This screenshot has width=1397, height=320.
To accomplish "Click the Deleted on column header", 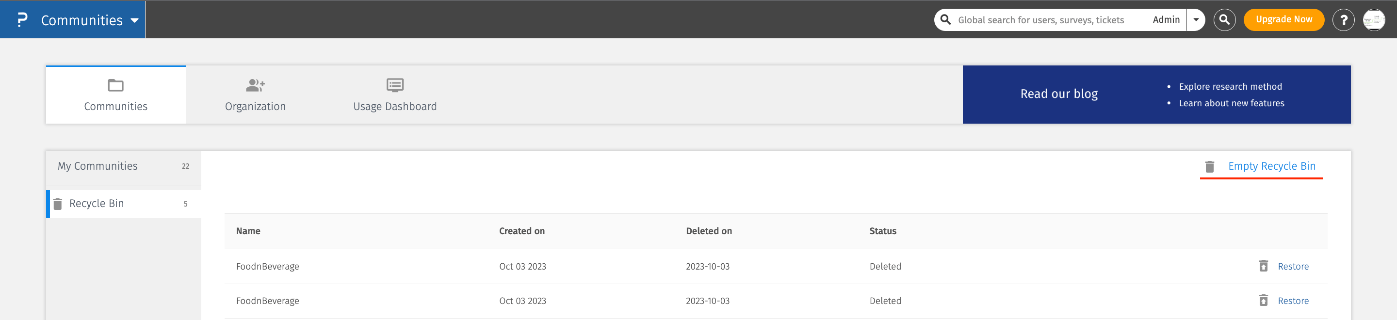I will 708,231.
